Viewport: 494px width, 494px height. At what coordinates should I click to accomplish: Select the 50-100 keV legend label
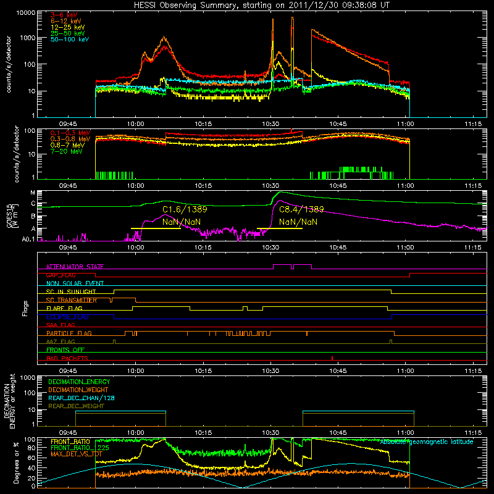click(70, 40)
